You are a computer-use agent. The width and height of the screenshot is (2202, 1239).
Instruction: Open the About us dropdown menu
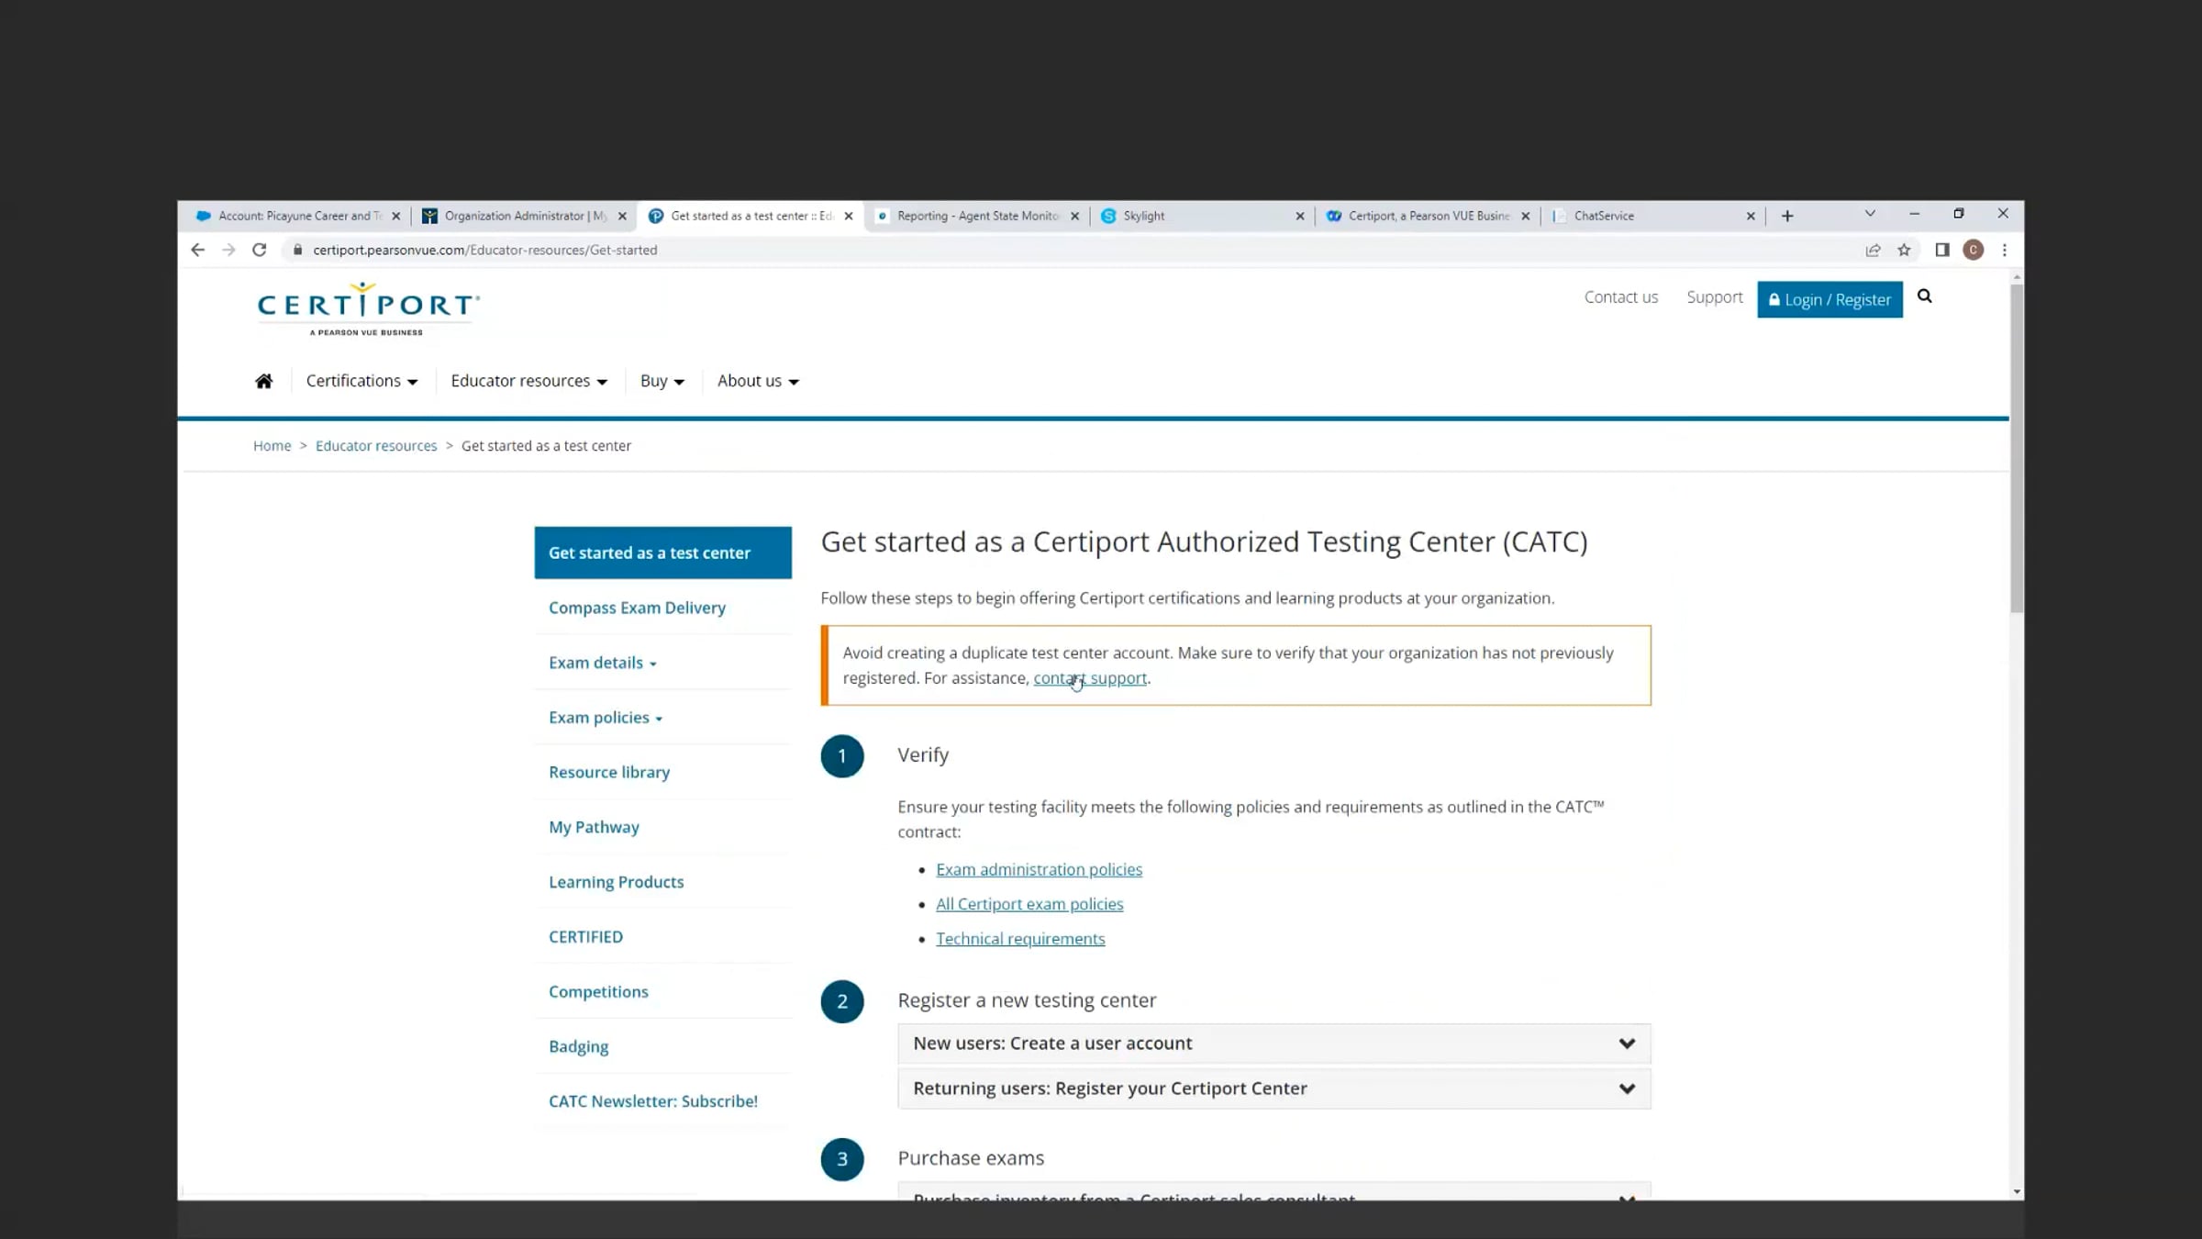tap(758, 381)
